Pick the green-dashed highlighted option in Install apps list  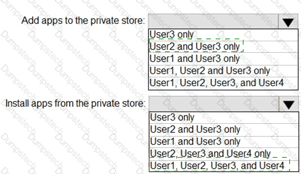219,165
